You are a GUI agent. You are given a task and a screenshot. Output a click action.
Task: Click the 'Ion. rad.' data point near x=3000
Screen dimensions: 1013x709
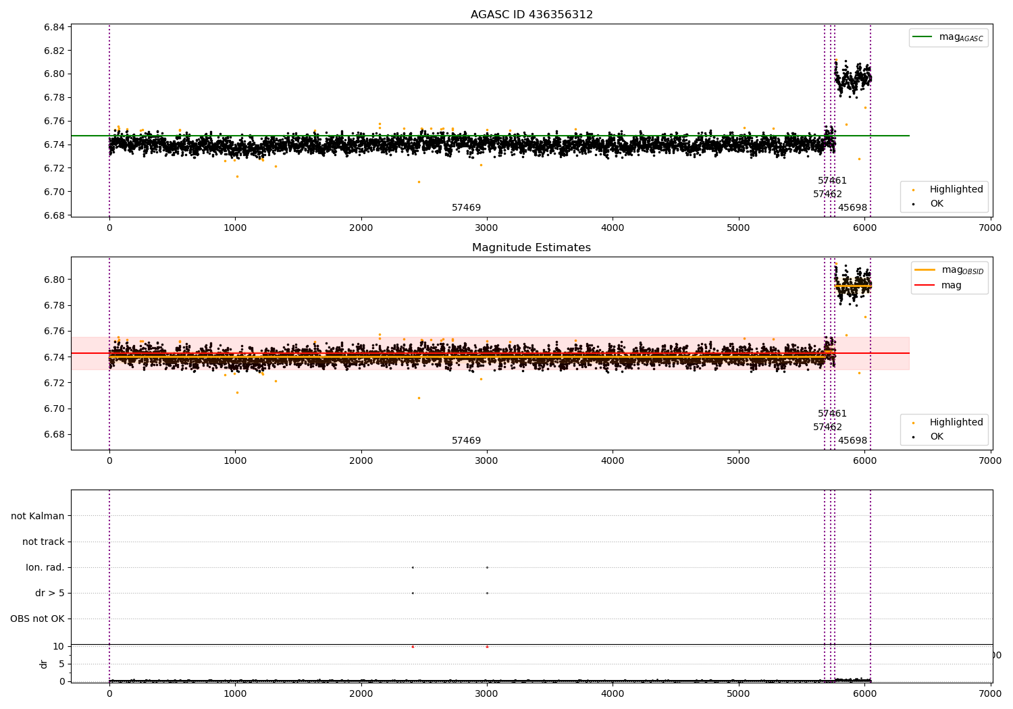click(487, 567)
